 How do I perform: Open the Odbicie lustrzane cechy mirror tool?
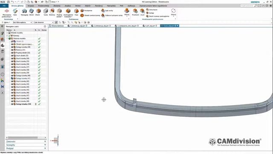coord(112,15)
